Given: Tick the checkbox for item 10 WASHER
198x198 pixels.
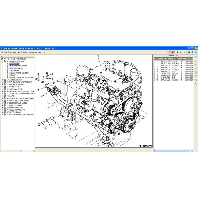Looking at the screenshot, I should tap(154, 80).
